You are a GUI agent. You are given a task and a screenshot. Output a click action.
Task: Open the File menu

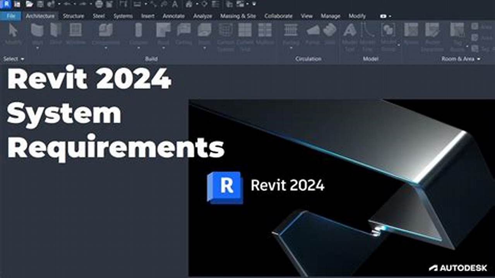[11, 16]
